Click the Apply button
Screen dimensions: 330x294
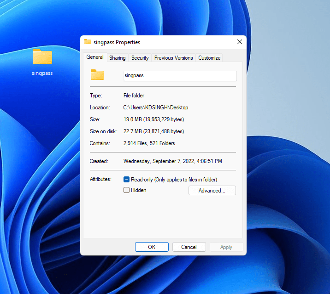click(226, 247)
